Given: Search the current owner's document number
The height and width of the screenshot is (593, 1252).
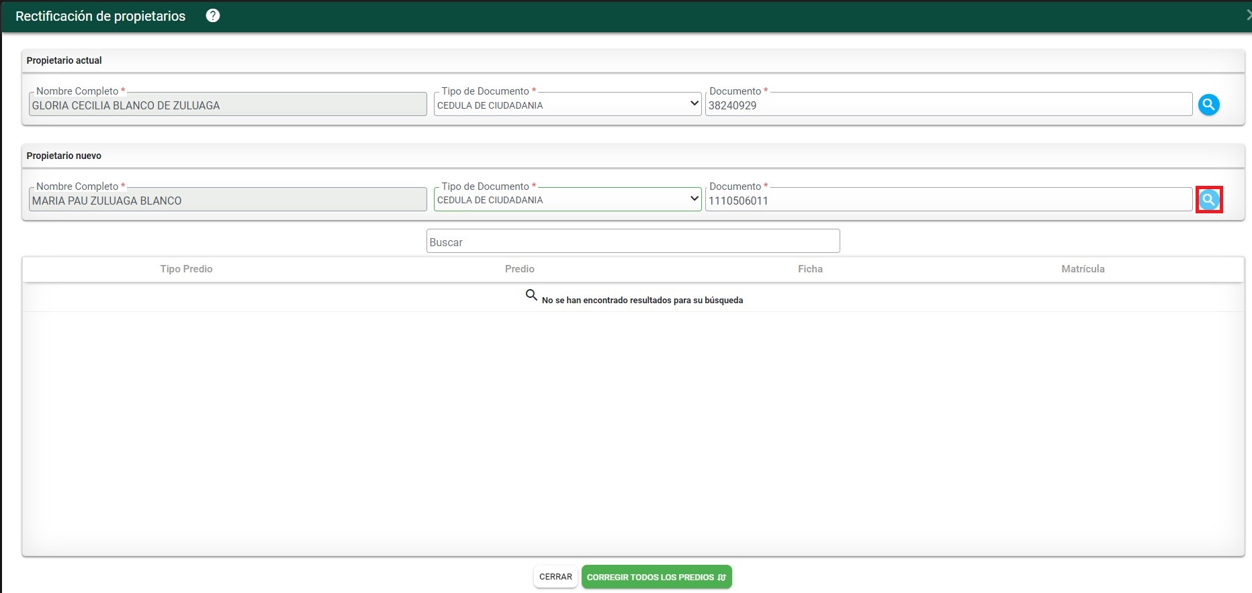Looking at the screenshot, I should (x=1208, y=105).
